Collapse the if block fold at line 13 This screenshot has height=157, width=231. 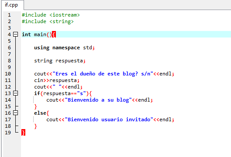click(15, 93)
